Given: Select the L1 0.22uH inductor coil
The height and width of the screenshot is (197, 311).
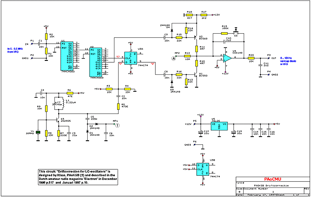Looking at the screenshot, I should tap(63, 103).
